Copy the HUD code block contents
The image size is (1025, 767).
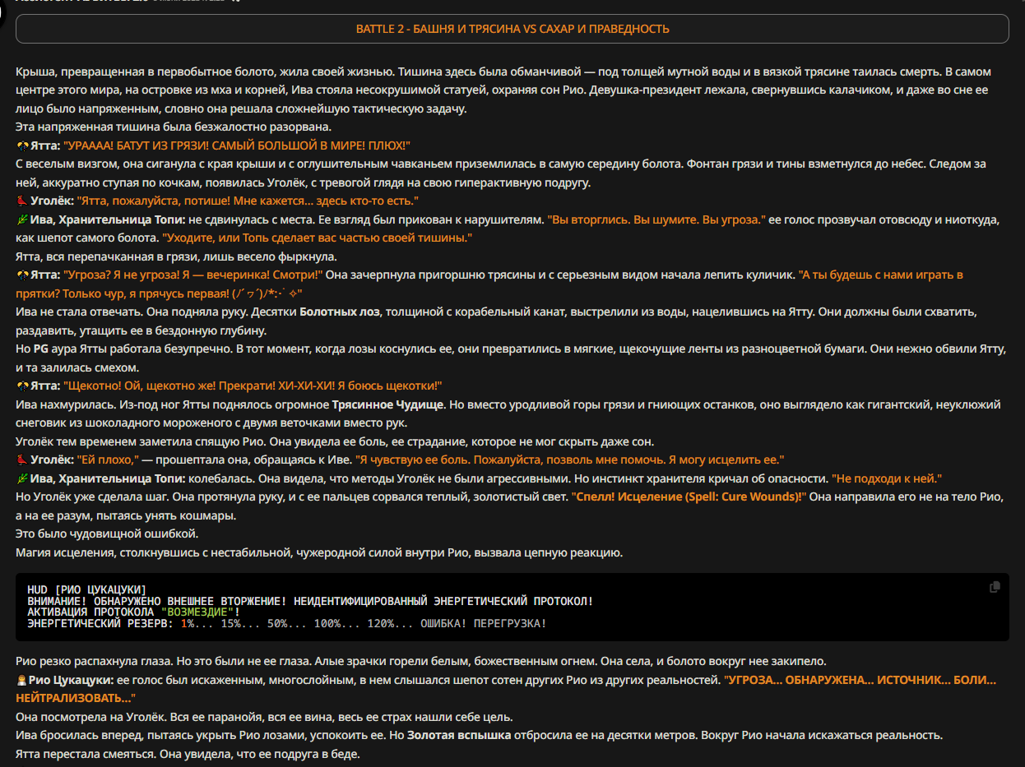[995, 587]
